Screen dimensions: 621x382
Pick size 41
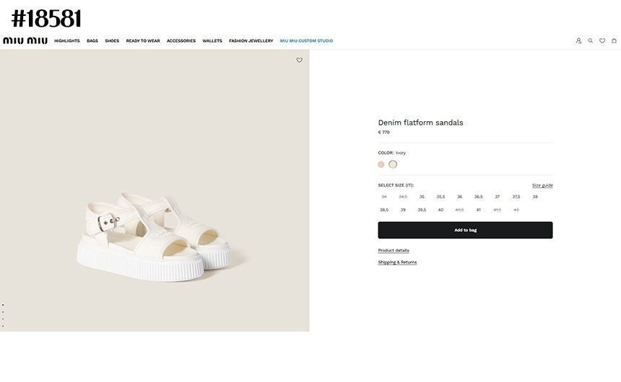pos(478,210)
